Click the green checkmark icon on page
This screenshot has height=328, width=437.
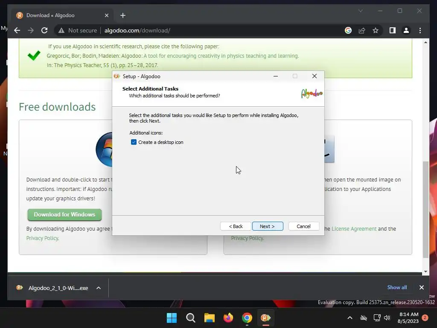tap(34, 56)
